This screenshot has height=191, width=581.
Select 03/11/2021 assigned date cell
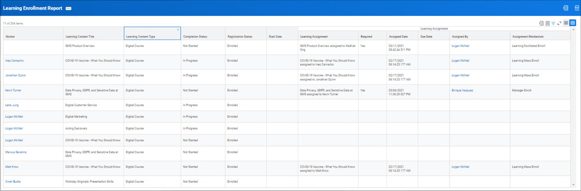pyautogui.click(x=402, y=48)
